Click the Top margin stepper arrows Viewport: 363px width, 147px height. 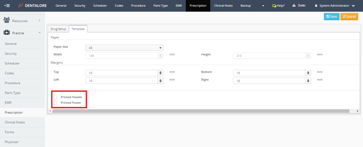(161, 73)
